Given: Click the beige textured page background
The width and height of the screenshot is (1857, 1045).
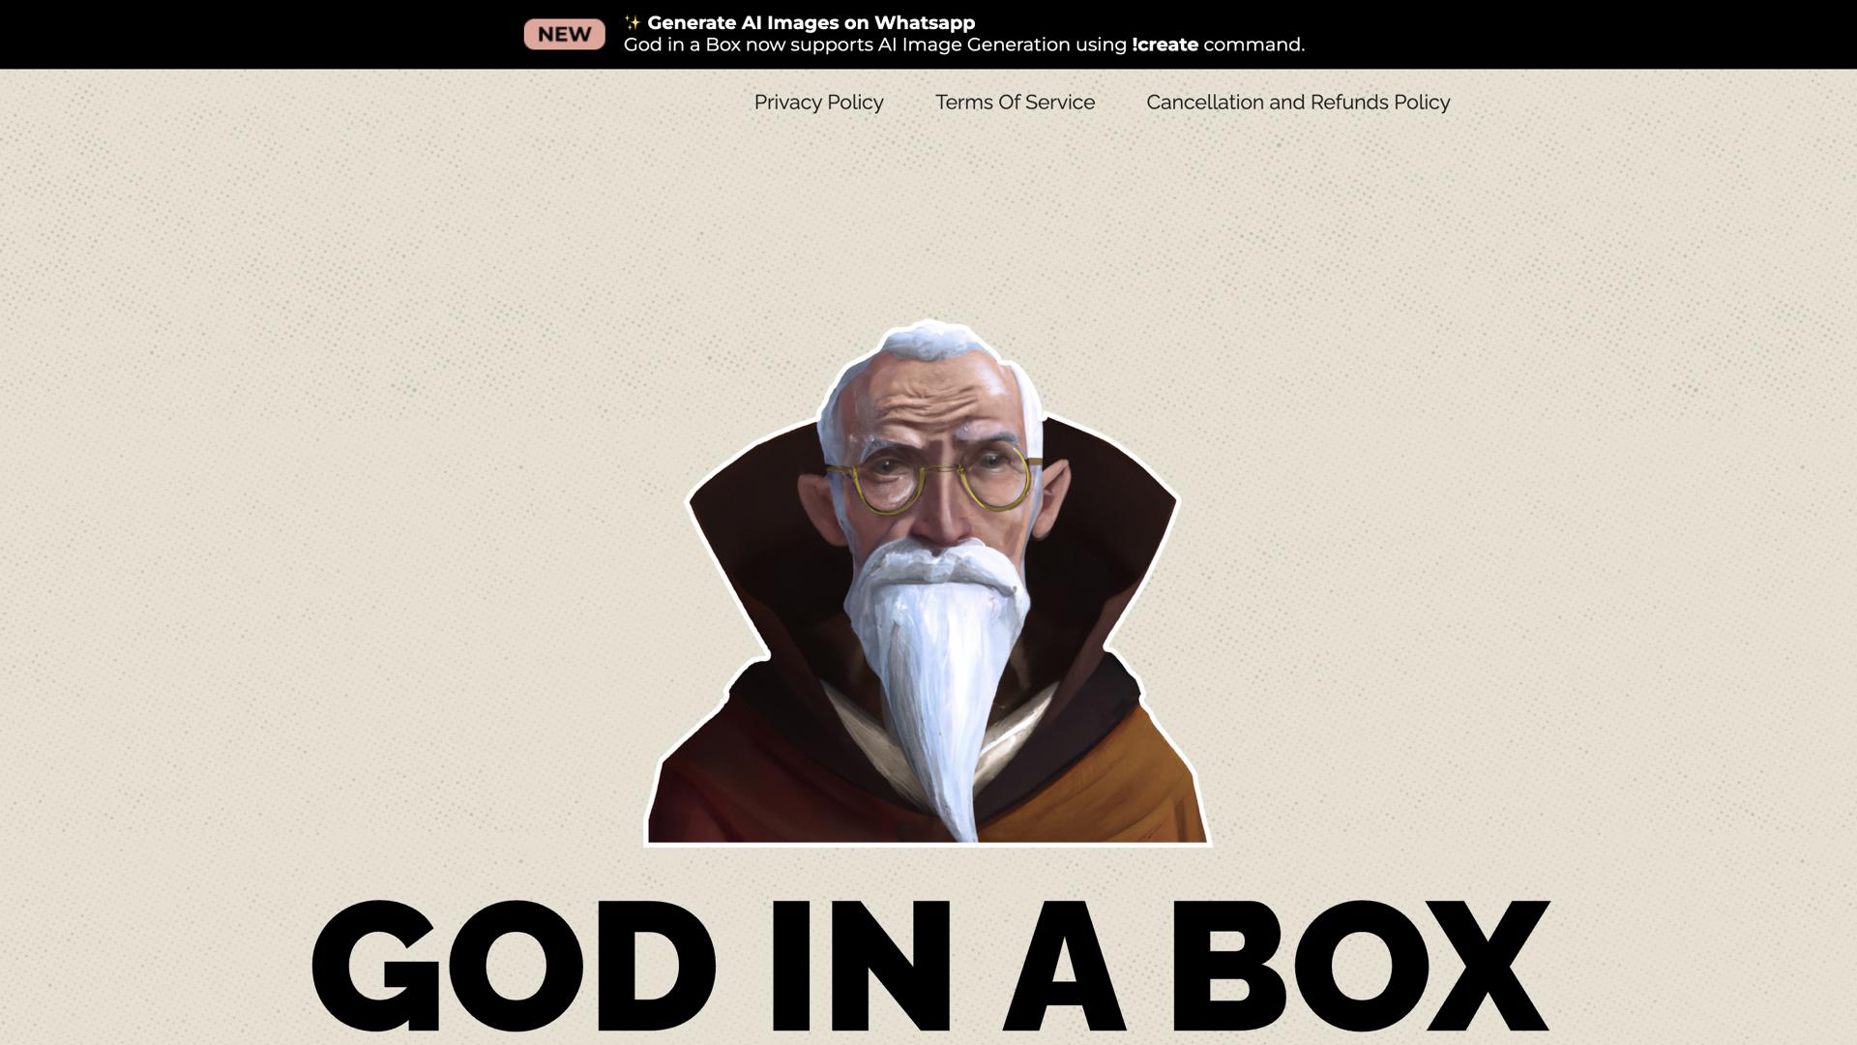Looking at the screenshot, I should point(290,484).
